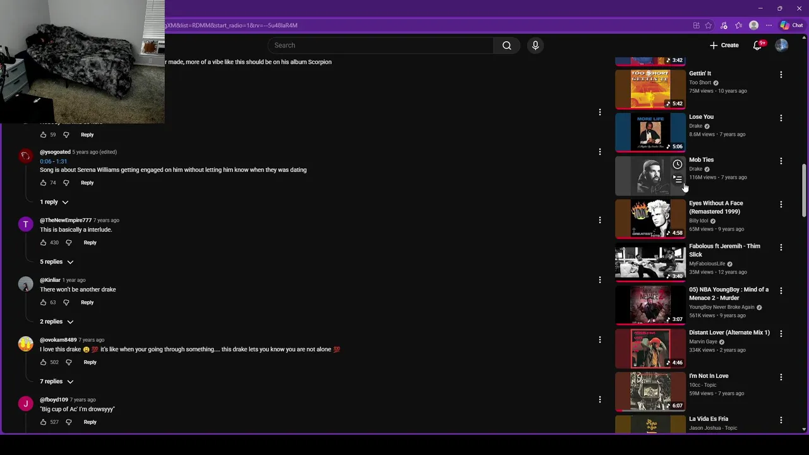Add this page to favorites star

coord(709,25)
